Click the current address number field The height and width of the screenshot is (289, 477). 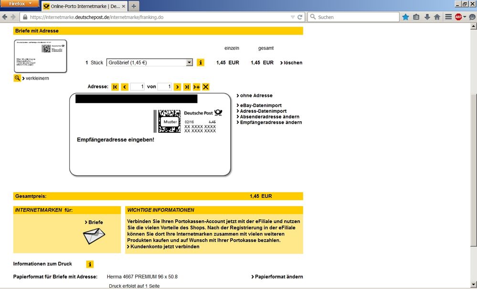tap(138, 87)
